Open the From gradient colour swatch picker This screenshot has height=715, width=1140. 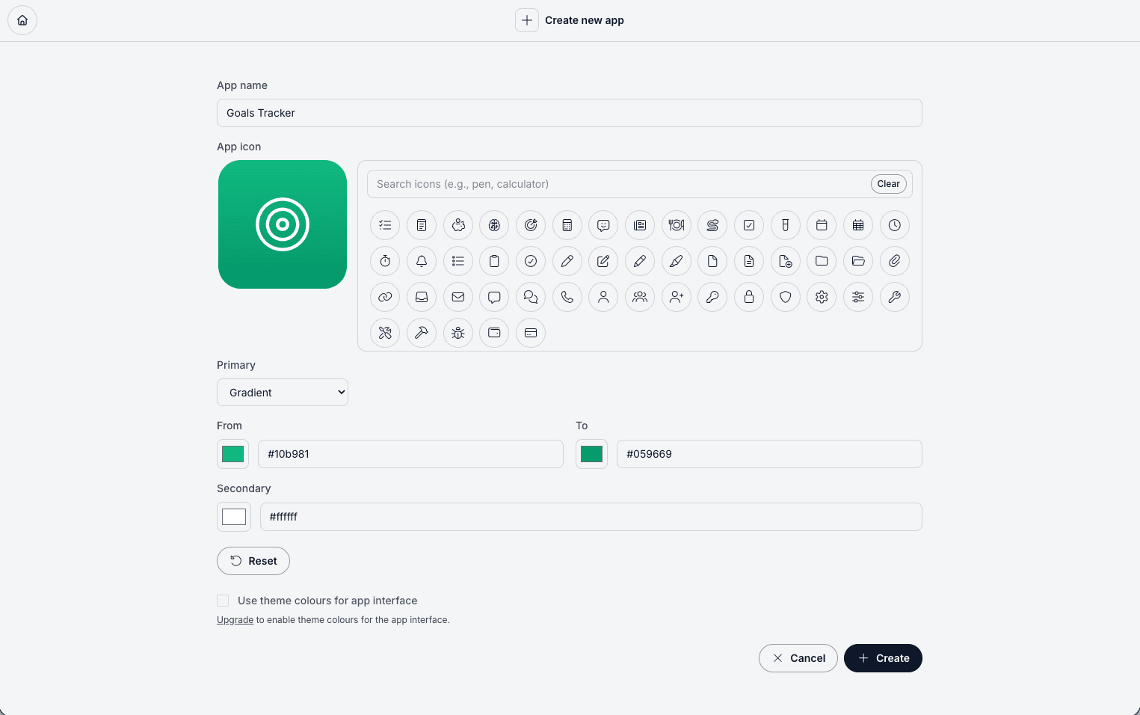[x=232, y=453]
